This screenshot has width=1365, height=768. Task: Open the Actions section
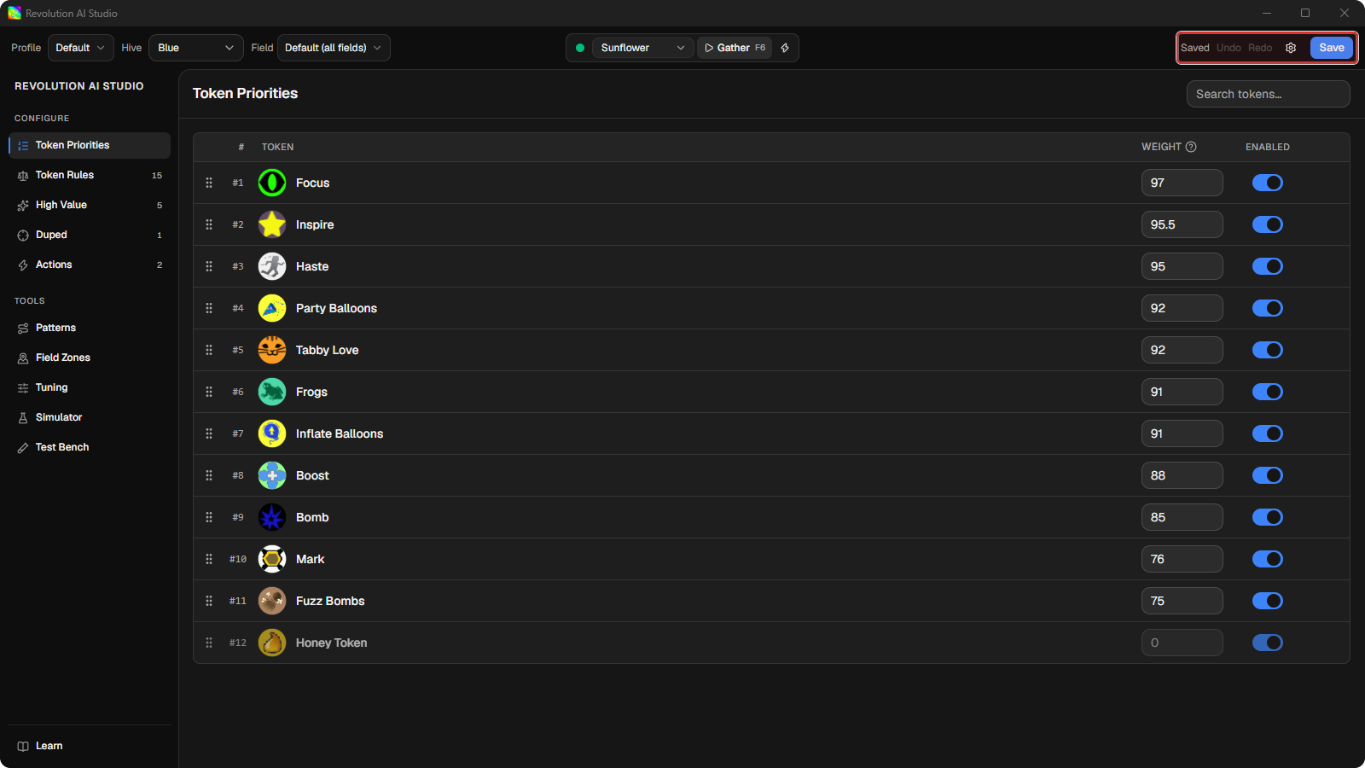(90, 265)
